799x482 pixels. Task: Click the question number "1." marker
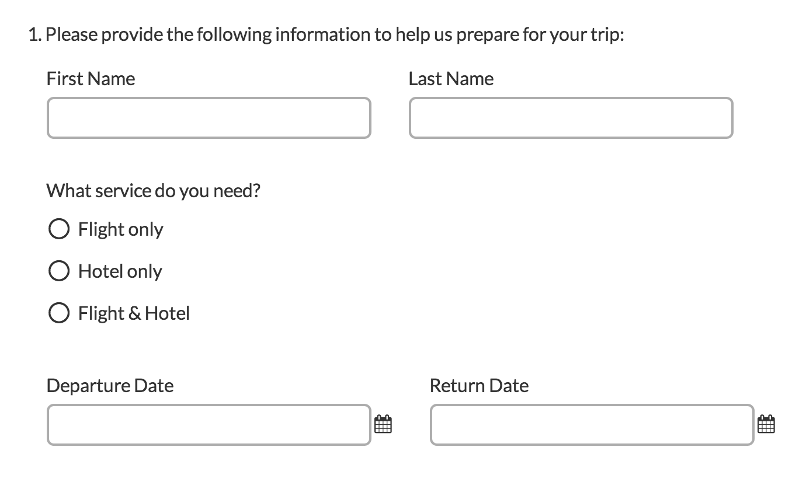click(x=35, y=35)
